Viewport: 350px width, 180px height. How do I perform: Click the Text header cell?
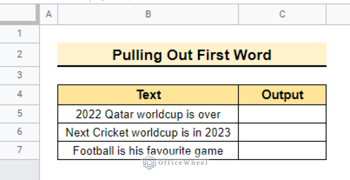(x=148, y=95)
